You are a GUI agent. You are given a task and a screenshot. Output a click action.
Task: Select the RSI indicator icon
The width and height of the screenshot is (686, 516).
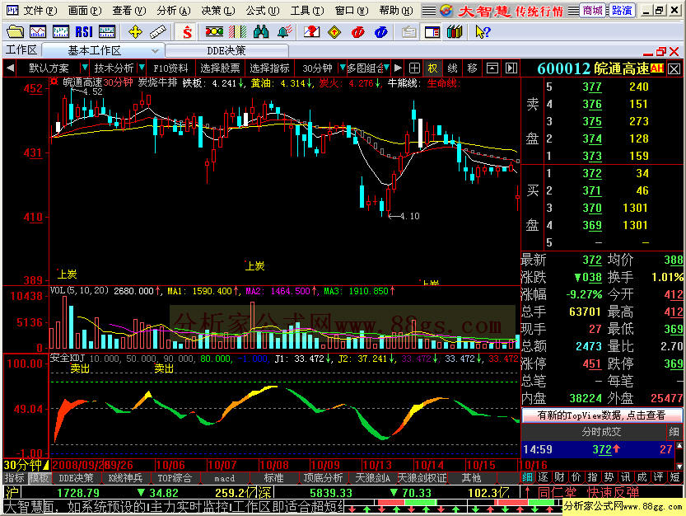click(83, 32)
